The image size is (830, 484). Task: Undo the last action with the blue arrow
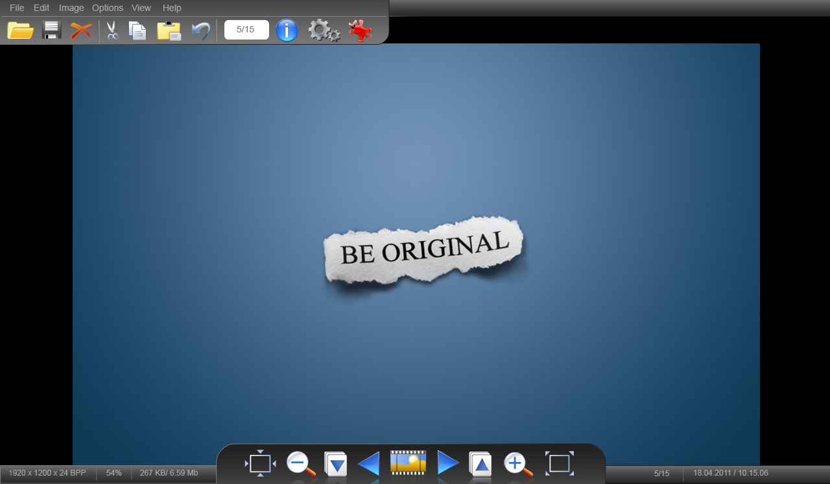[200, 30]
